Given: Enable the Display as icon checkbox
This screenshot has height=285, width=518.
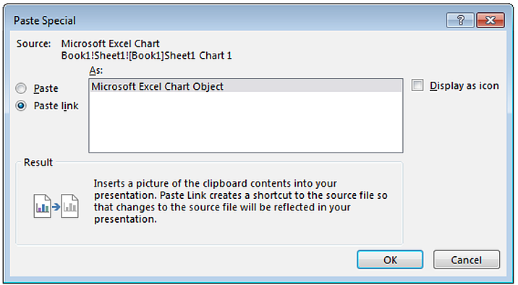Looking at the screenshot, I should [417, 85].
